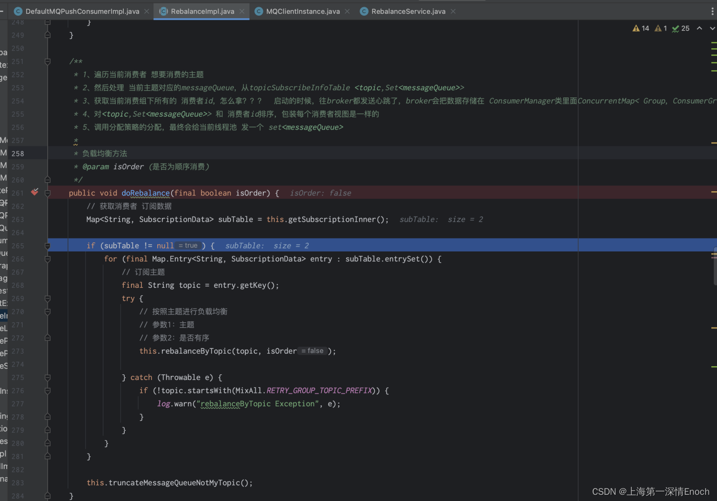Viewport: 717px width, 501px height.
Task: Click the vertical scrollbar thumb
Action: click(x=715, y=265)
